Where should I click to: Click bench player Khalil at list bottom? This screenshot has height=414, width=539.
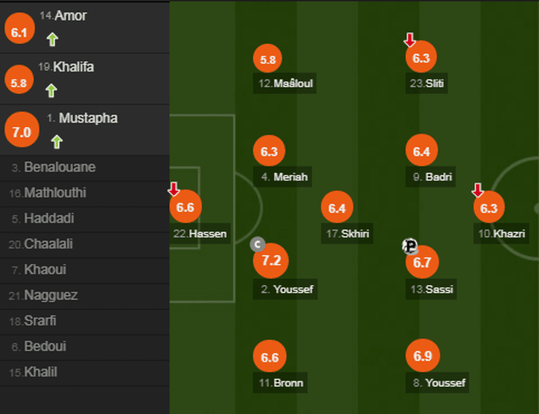coord(41,372)
